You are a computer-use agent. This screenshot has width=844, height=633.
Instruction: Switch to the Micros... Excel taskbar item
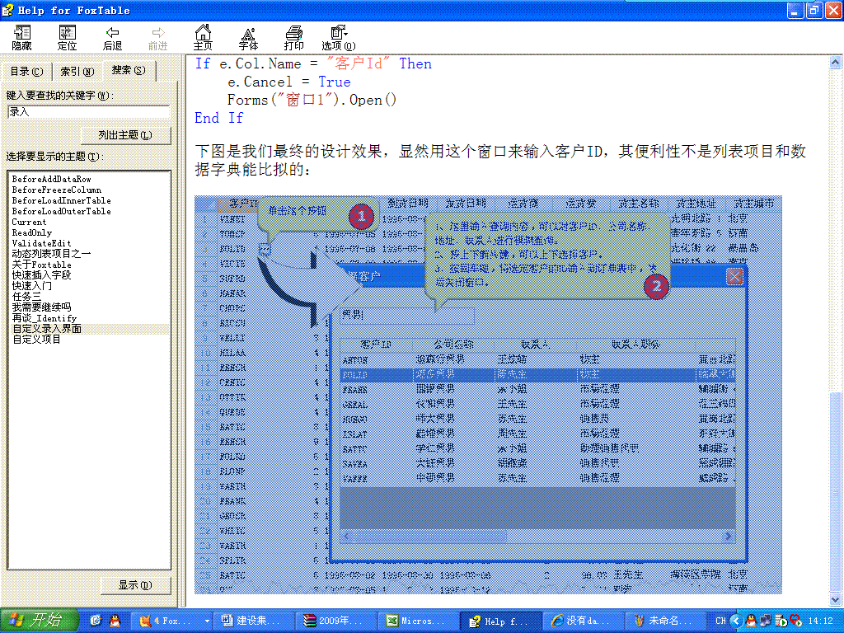click(x=418, y=621)
